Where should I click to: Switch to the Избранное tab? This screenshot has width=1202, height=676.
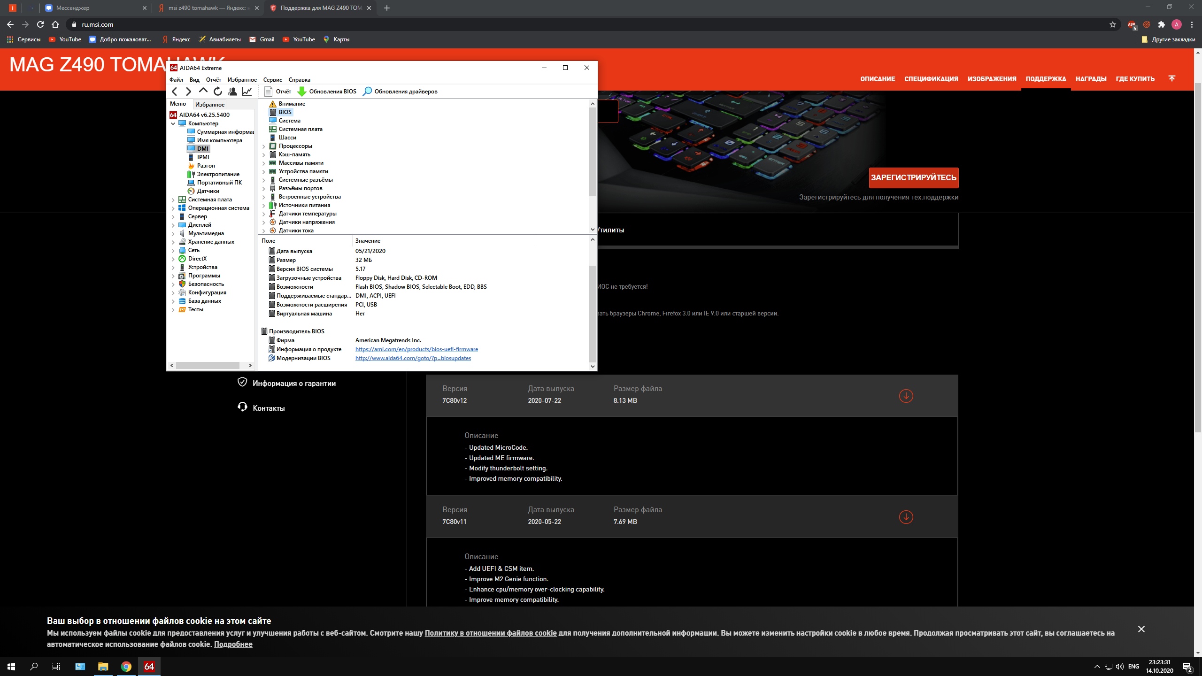209,104
